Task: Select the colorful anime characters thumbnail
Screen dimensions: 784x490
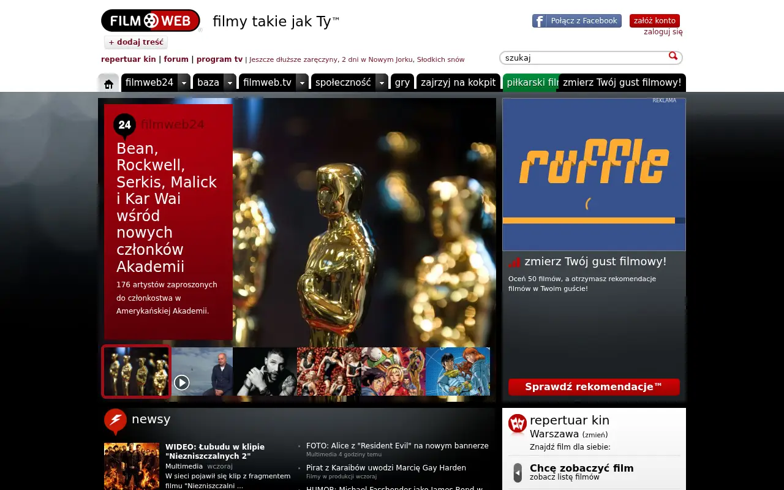Action: [393, 372]
